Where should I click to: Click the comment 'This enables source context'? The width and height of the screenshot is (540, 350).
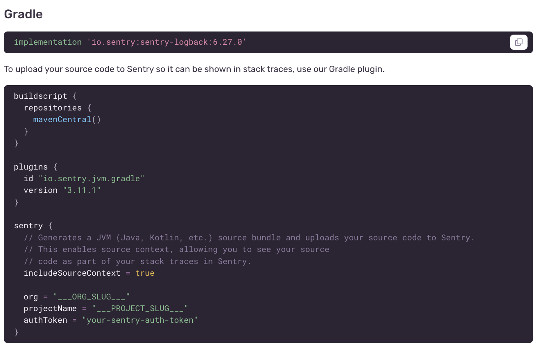tap(177, 249)
